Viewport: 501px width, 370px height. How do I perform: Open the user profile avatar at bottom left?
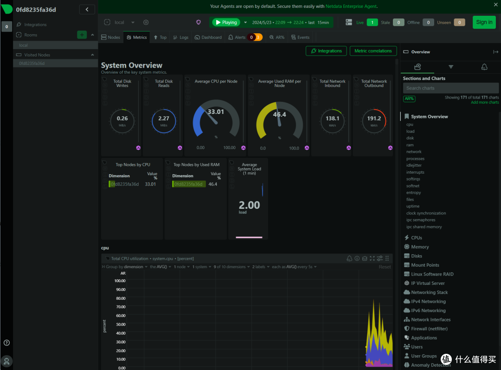click(6, 361)
